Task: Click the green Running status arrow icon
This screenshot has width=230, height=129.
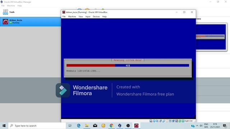Action: 11,23
